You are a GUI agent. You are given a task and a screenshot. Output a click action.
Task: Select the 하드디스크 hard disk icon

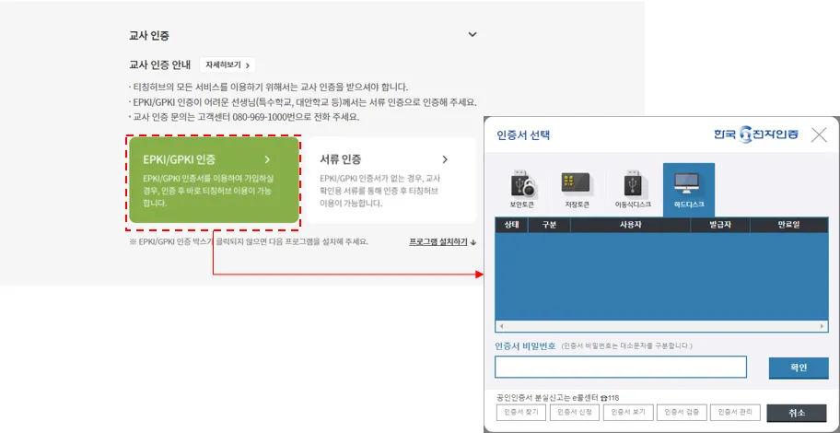coord(688,188)
